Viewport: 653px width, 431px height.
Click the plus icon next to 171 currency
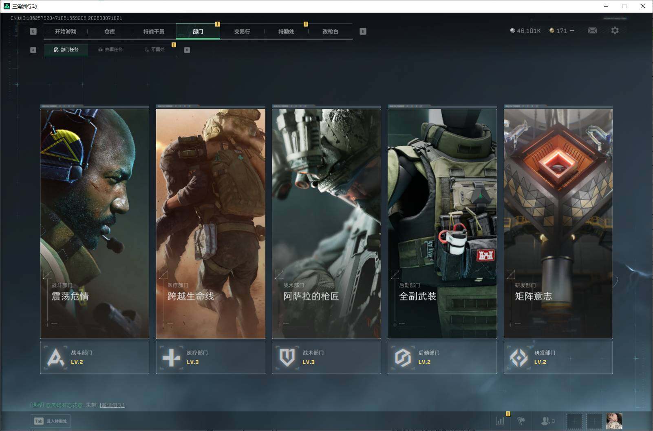click(572, 31)
